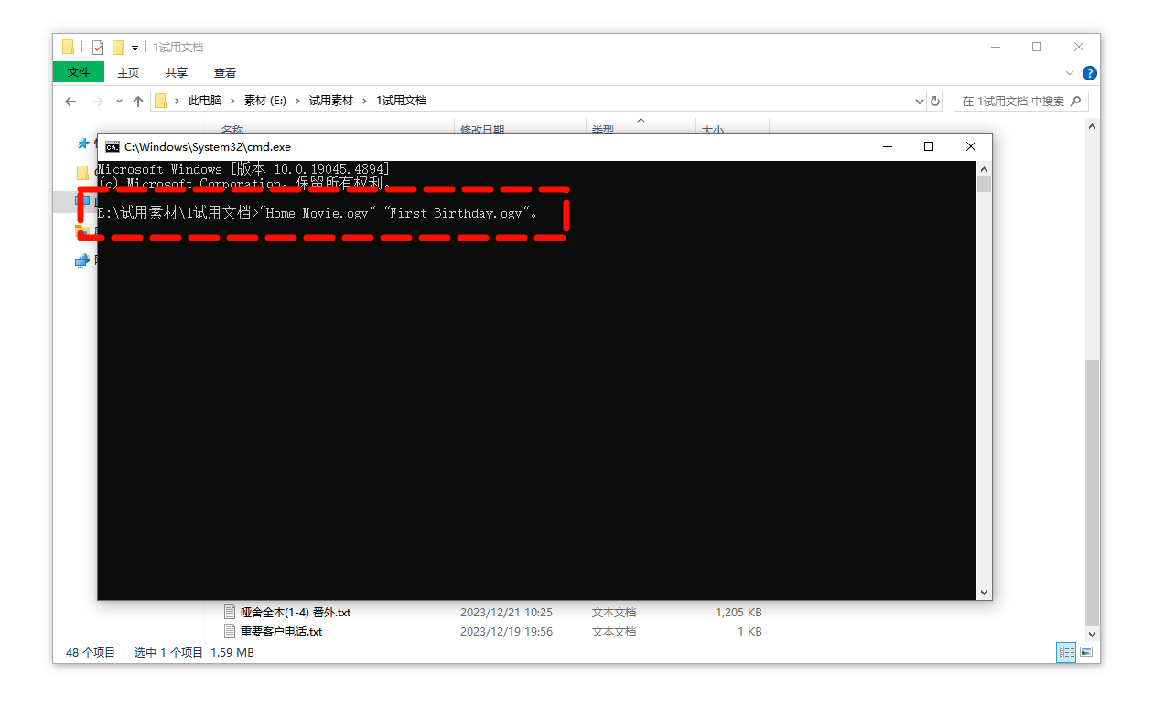Image resolution: width=1153 pixels, height=706 pixels.
Task: Switch to details view icon in status bar
Action: (1066, 652)
